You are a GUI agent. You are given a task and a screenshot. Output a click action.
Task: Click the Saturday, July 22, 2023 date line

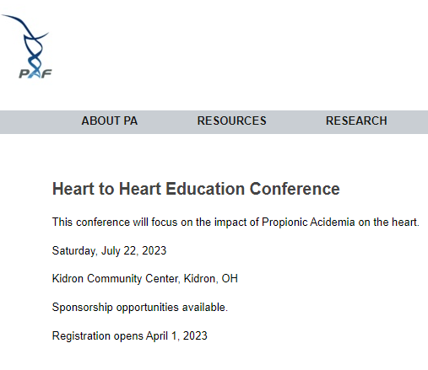(109, 250)
